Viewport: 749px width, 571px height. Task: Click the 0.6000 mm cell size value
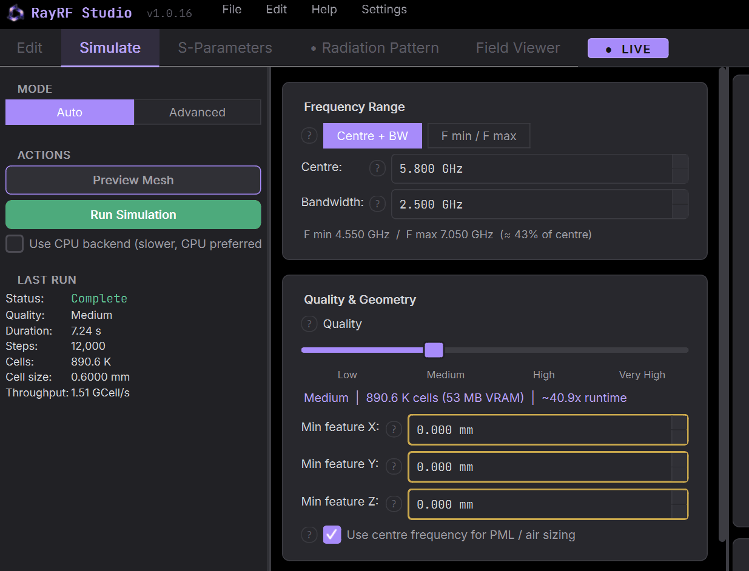point(100,377)
